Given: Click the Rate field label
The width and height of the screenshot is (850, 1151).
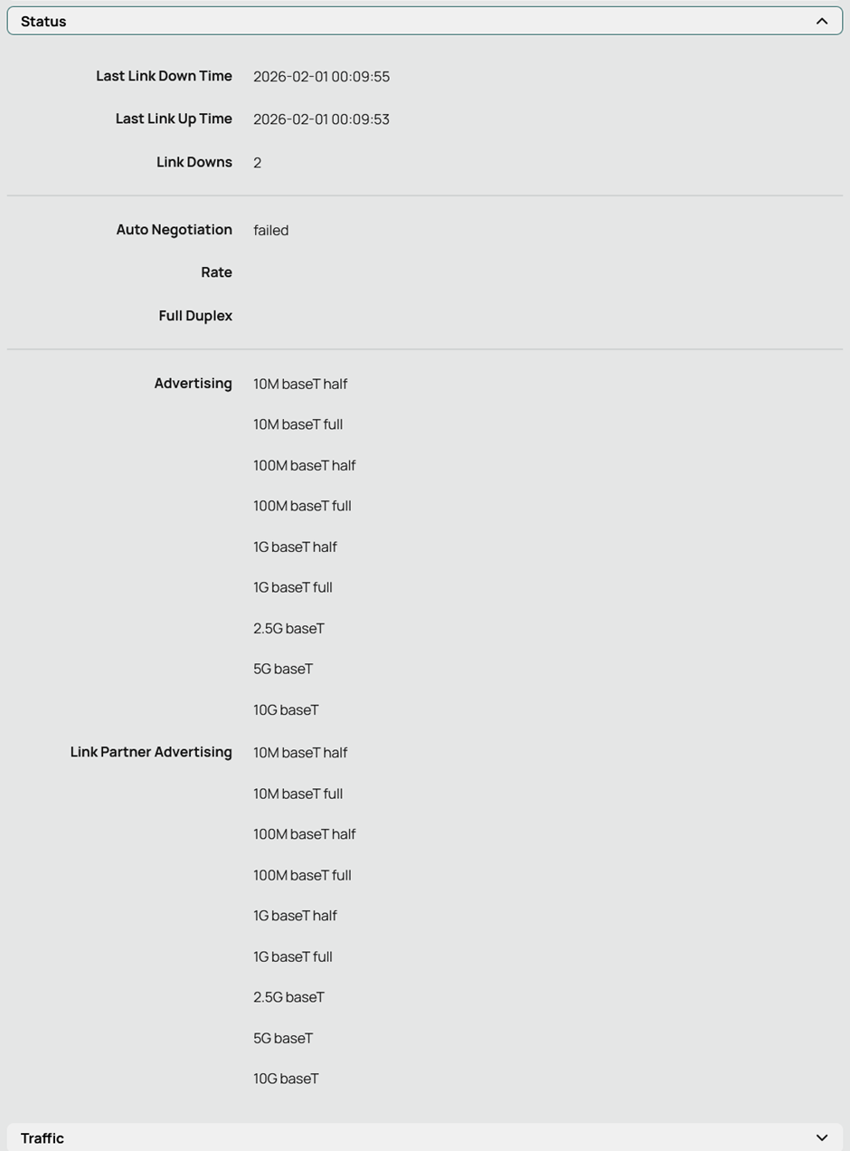Looking at the screenshot, I should [x=216, y=272].
